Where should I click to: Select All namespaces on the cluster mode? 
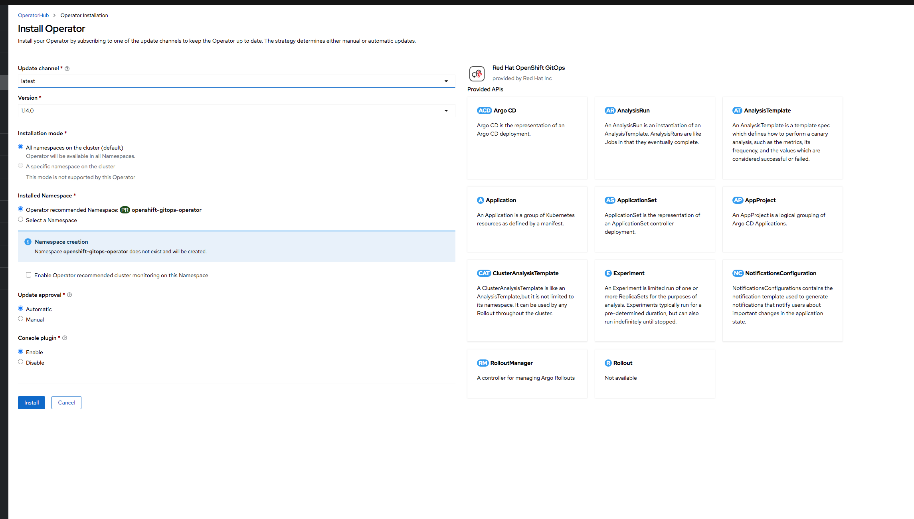tap(21, 147)
